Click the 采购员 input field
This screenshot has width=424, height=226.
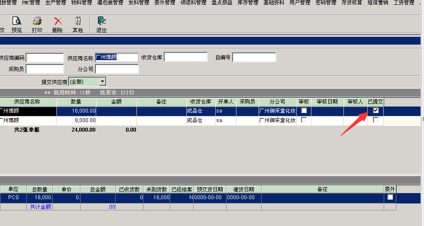click(45, 69)
